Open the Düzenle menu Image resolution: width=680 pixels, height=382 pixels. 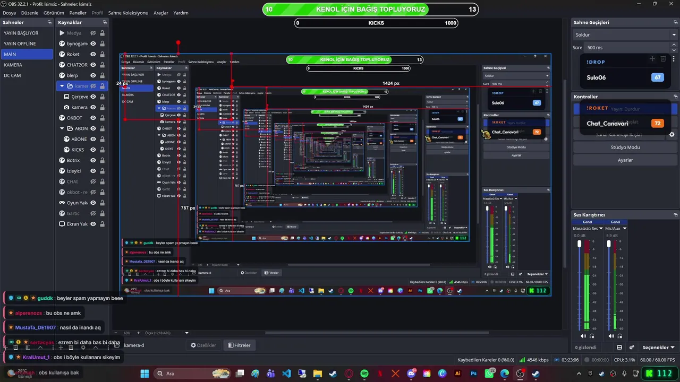point(30,13)
